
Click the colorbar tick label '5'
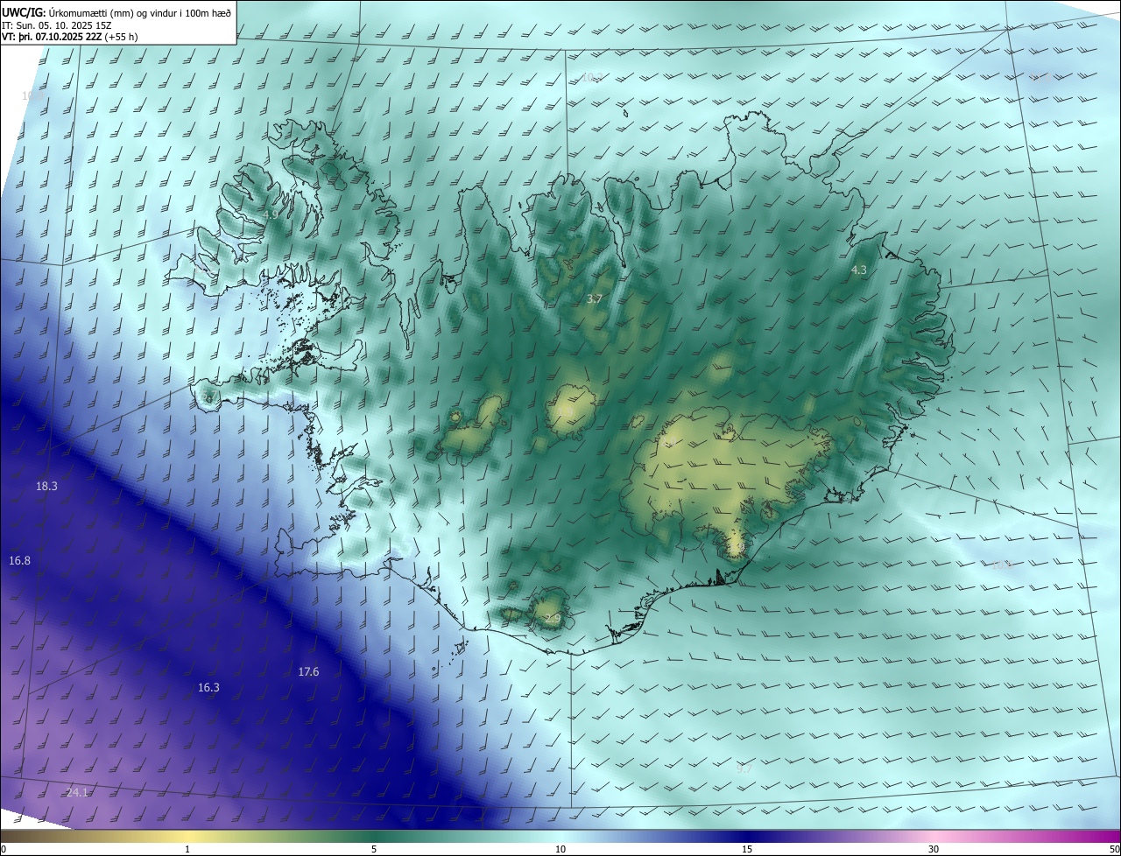tap(374, 849)
